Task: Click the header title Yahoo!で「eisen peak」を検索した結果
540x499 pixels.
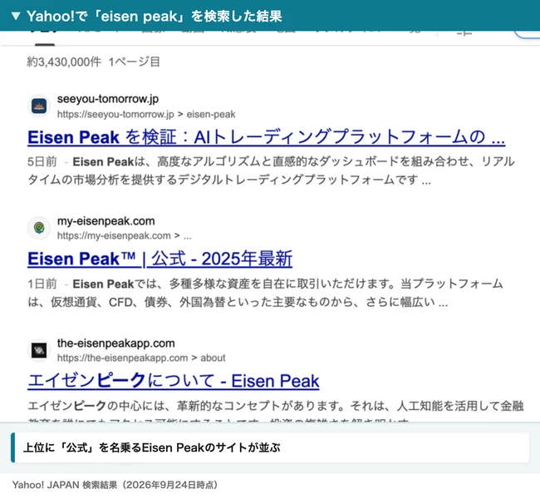Action: click(154, 16)
